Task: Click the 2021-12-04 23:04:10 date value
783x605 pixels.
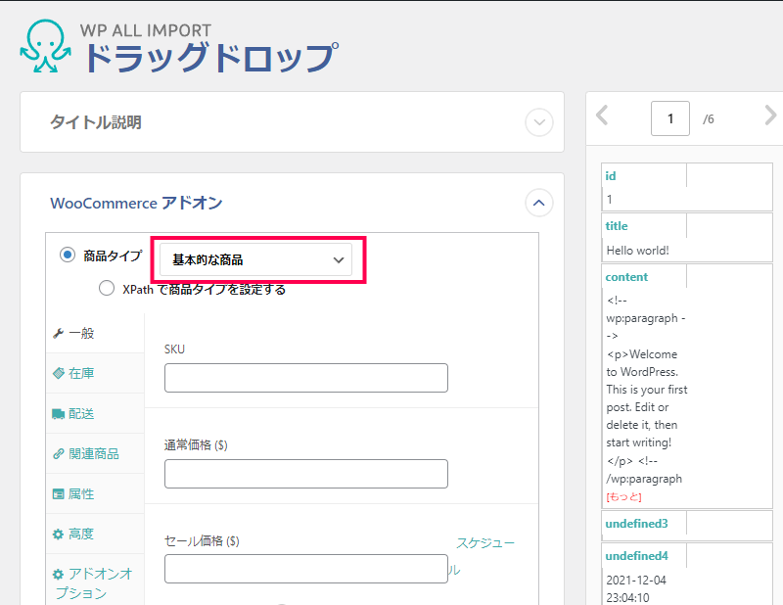Action: tap(635, 589)
